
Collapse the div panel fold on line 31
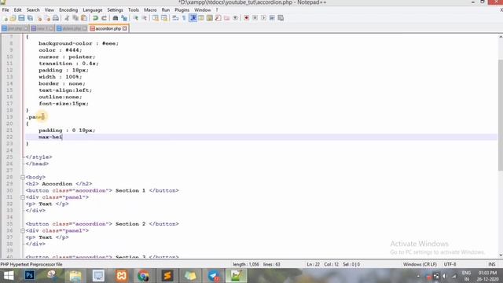tap(23, 197)
